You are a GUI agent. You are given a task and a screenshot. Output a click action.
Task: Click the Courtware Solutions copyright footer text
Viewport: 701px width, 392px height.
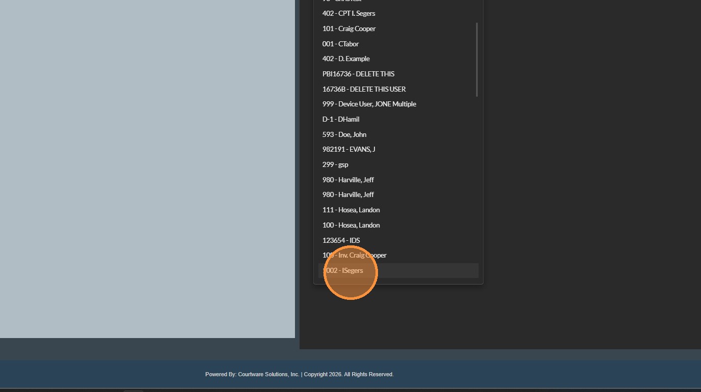tap(300, 374)
